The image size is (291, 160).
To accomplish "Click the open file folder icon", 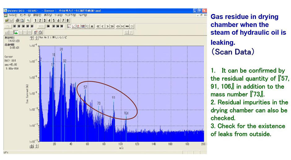I will [x=7, y=20].
